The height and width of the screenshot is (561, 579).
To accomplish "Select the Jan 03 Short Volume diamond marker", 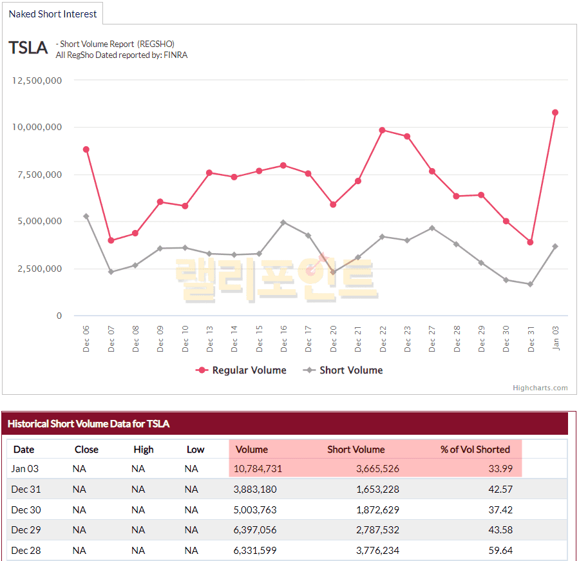I will (x=555, y=246).
